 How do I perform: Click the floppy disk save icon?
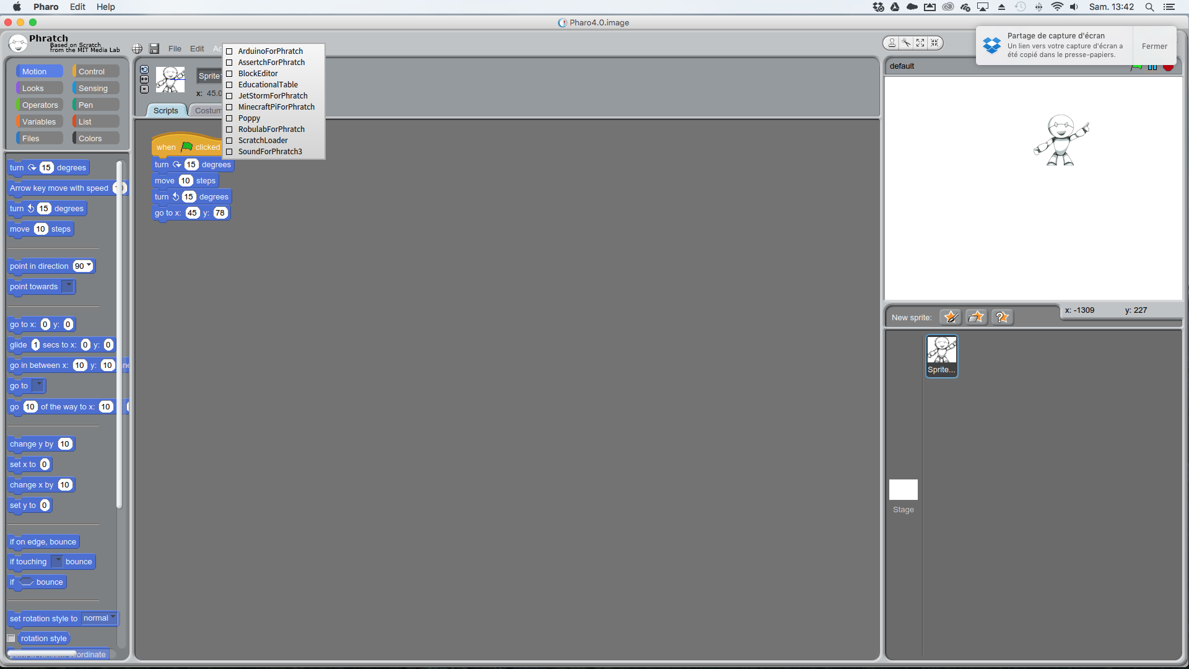pyautogui.click(x=154, y=49)
